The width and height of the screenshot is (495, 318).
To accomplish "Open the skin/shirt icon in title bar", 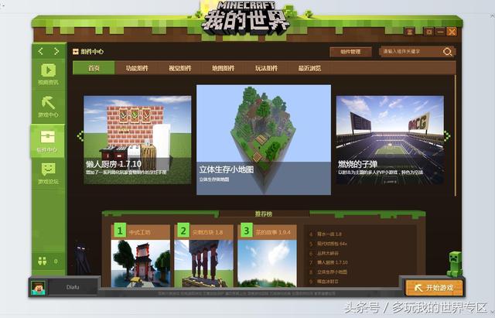I will pos(410,32).
